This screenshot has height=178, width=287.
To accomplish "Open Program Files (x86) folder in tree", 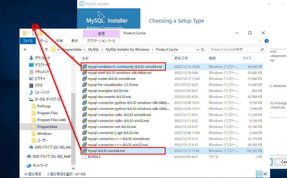I will (51, 120).
